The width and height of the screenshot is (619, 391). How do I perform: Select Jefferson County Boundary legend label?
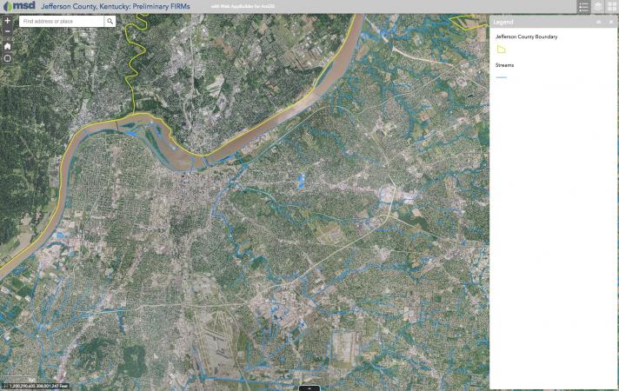coord(526,37)
